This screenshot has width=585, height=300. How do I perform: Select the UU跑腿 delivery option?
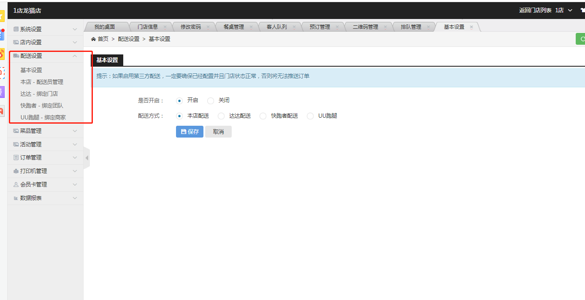click(x=310, y=116)
